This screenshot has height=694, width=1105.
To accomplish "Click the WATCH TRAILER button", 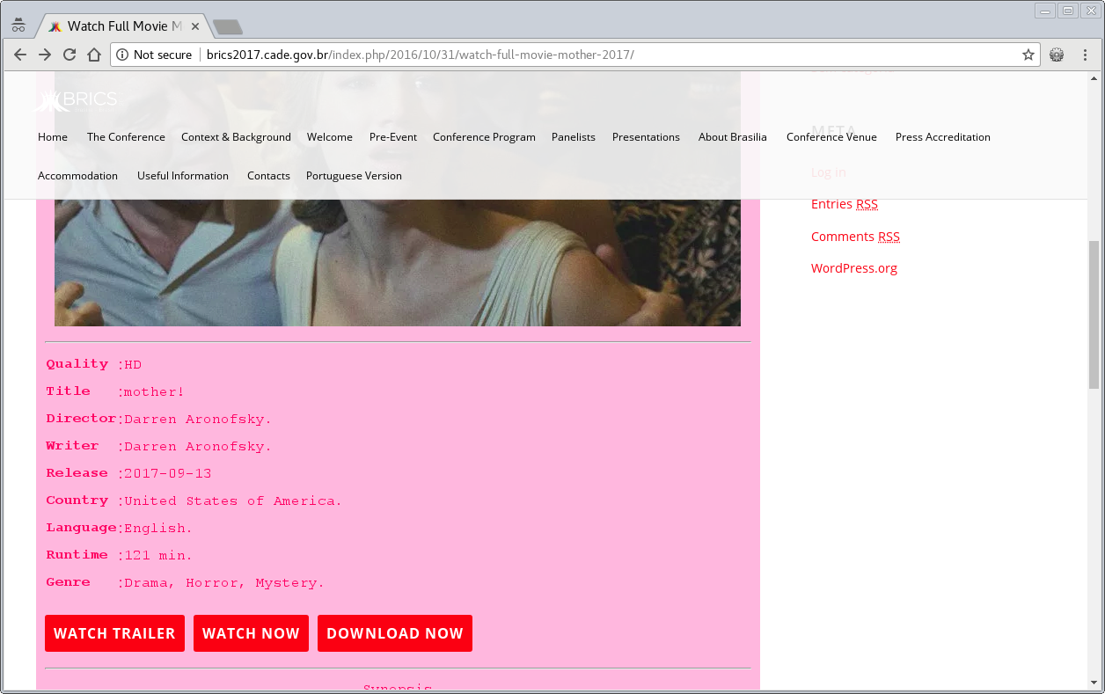I will coord(114,633).
